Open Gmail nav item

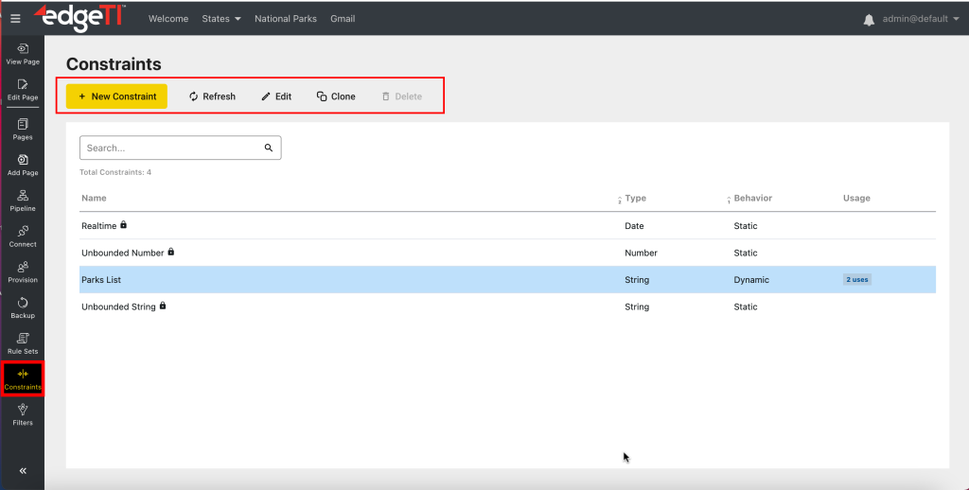point(343,19)
